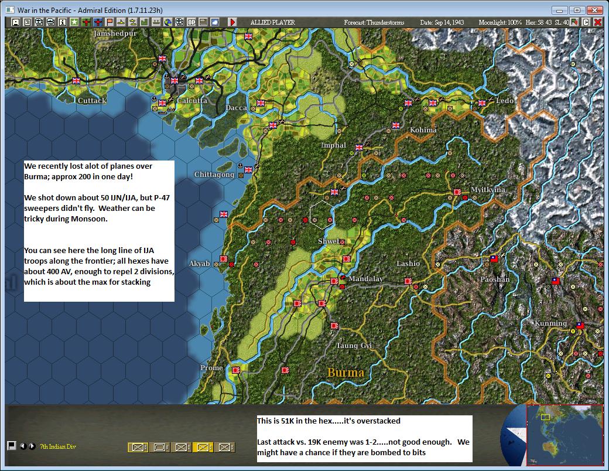The height and width of the screenshot is (471, 609).
Task: Open the OP toolbar icon
Action: 191,22
